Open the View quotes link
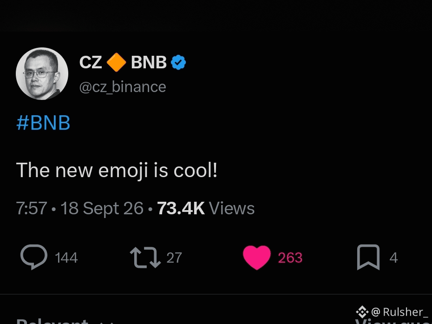The width and height of the screenshot is (432, 324). point(393,322)
